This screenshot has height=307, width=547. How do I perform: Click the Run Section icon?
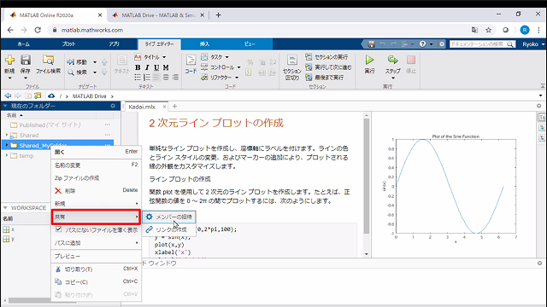pos(309,57)
